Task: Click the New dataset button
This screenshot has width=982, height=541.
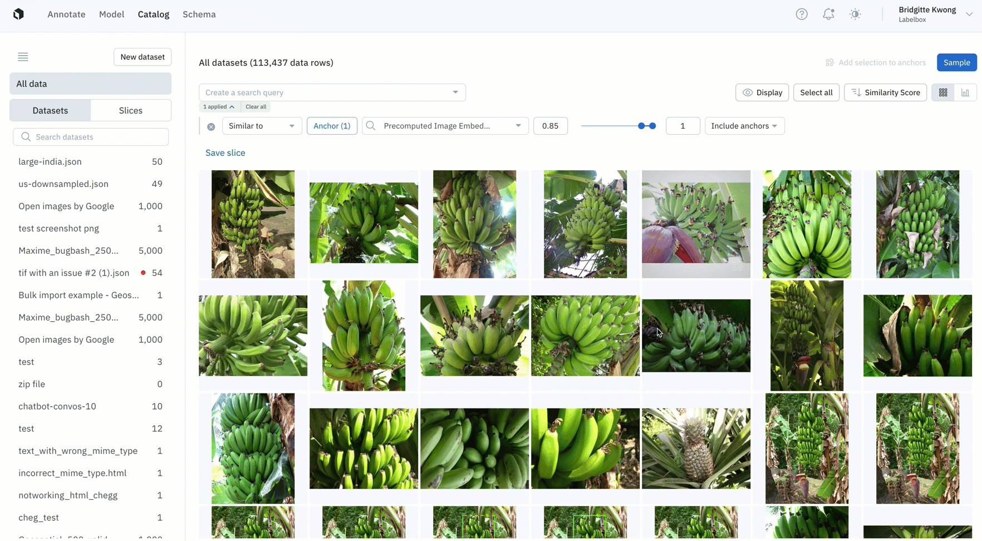Action: coord(143,57)
